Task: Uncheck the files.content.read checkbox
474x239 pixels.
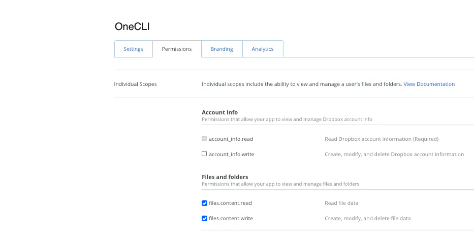Action: pos(204,203)
